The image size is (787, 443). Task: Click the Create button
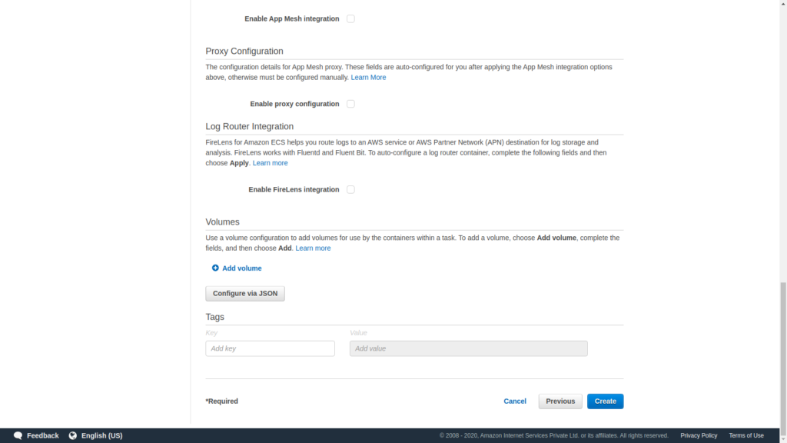click(x=606, y=401)
